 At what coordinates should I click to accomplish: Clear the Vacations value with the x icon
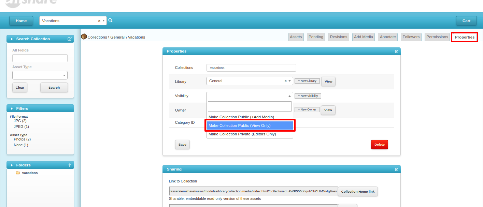coord(99,21)
